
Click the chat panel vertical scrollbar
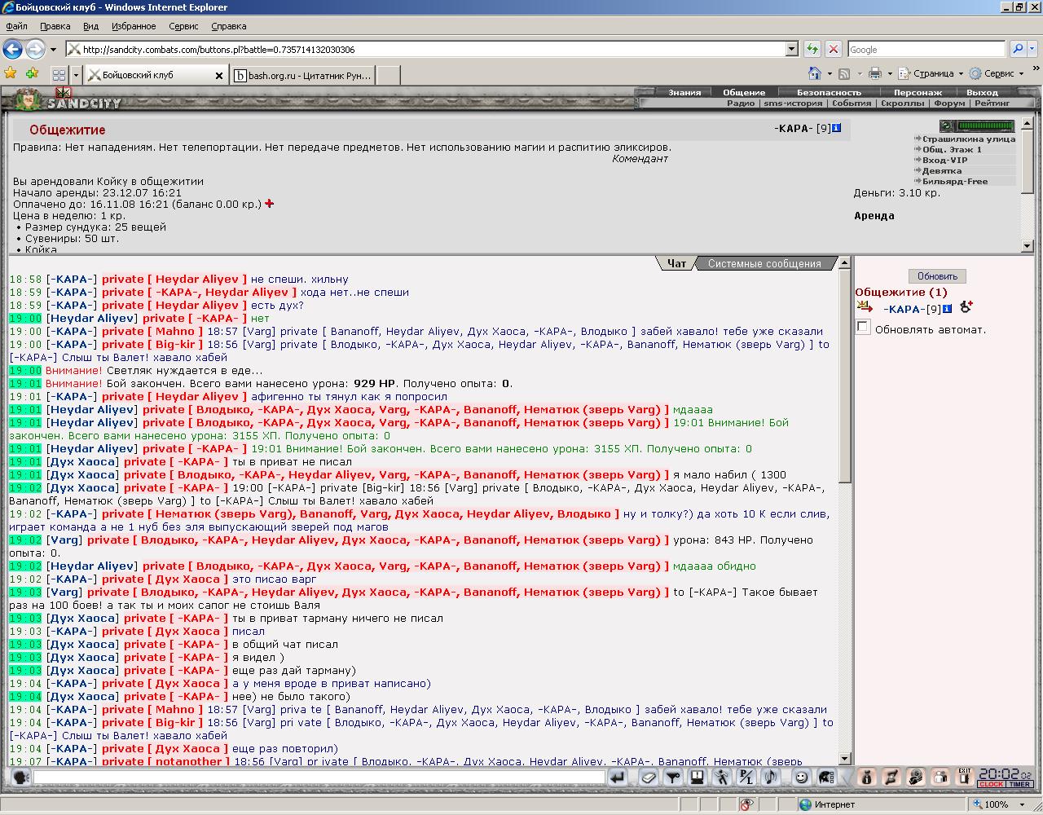pyautogui.click(x=845, y=511)
